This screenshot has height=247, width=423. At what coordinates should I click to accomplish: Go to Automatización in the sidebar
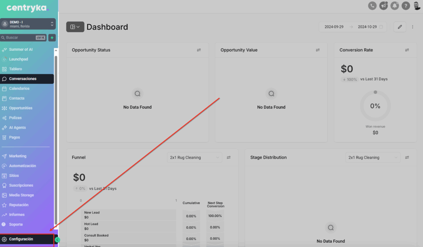coord(22,166)
